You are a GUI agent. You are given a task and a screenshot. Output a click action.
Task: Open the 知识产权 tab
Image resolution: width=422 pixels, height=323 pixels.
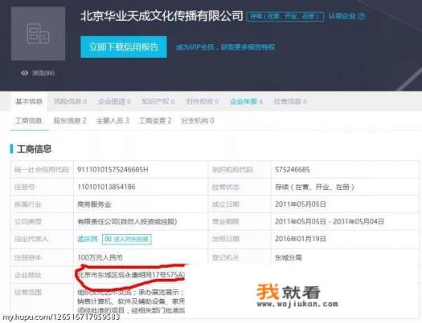[158, 102]
